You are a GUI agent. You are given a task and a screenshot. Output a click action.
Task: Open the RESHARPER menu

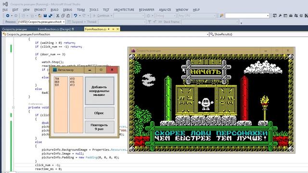tap(146, 10)
